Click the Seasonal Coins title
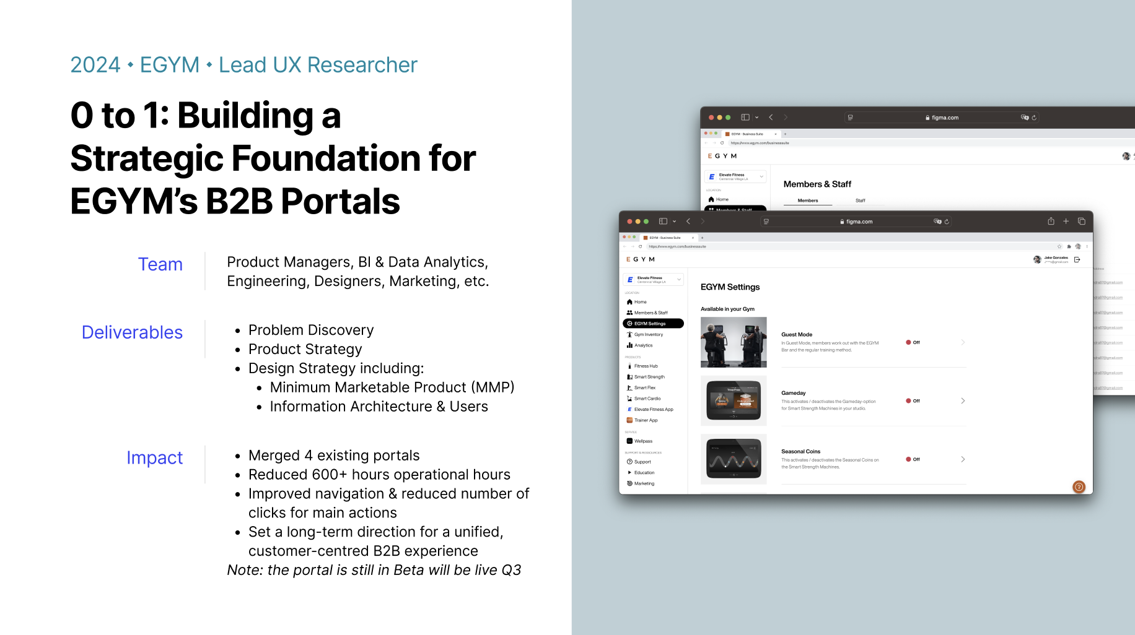 point(801,452)
